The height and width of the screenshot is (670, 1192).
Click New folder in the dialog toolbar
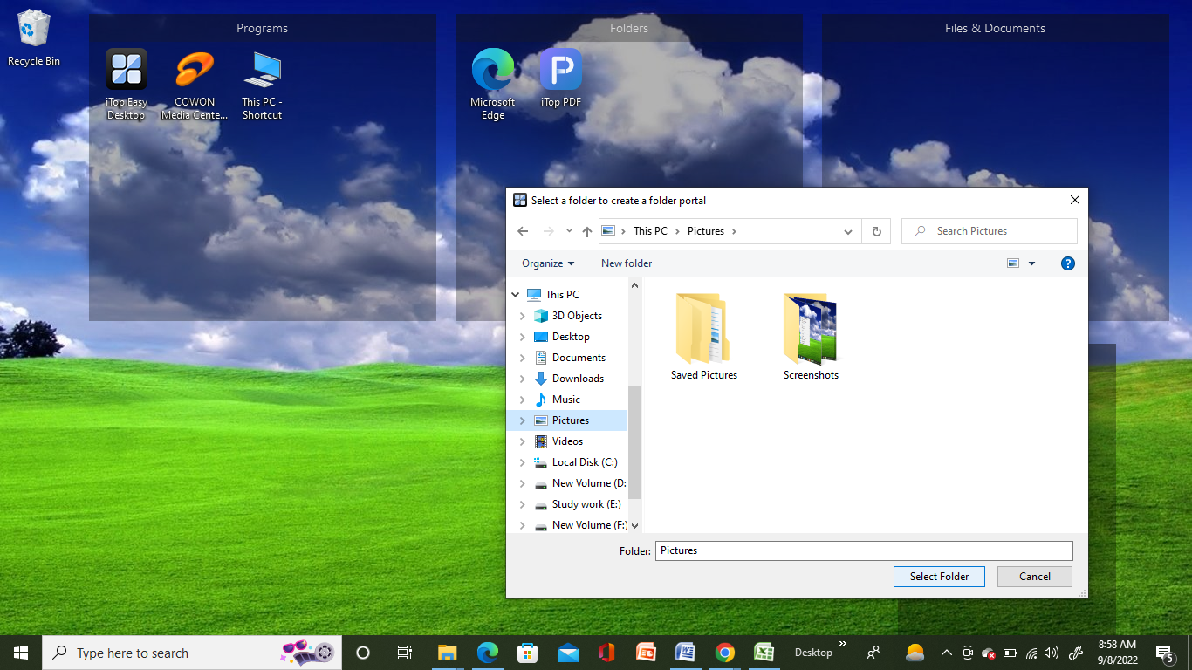pyautogui.click(x=627, y=263)
